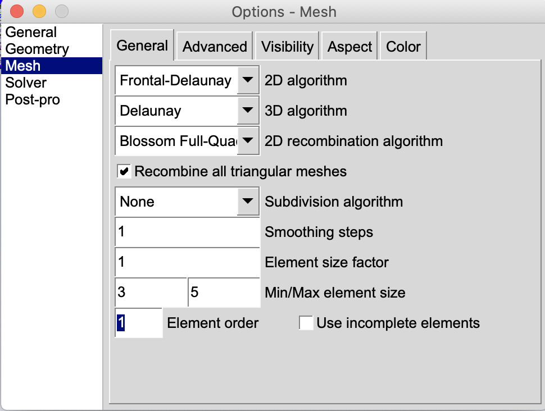Expand the 2D recombination algorithm dropdown
Screen dimensions: 545x411
[248, 141]
